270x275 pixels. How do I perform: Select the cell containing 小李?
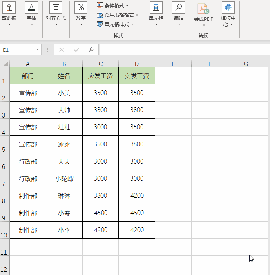click(64, 230)
